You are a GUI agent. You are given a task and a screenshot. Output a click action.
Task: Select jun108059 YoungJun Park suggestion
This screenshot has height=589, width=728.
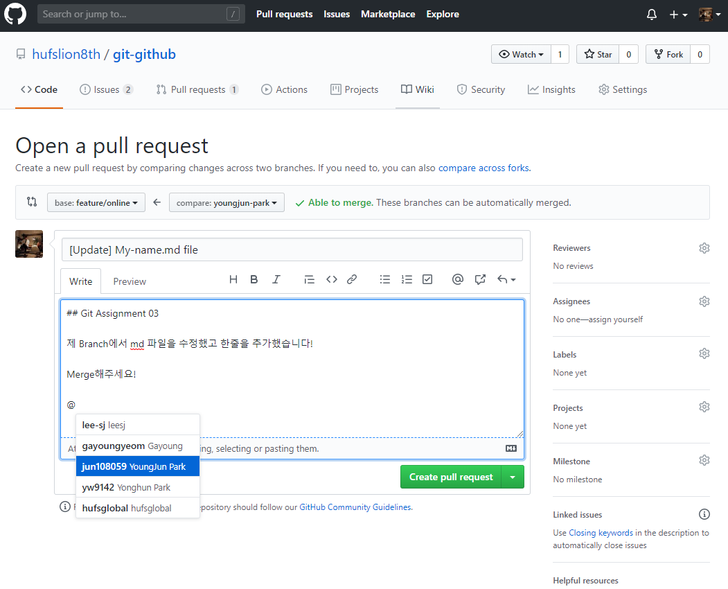click(138, 466)
